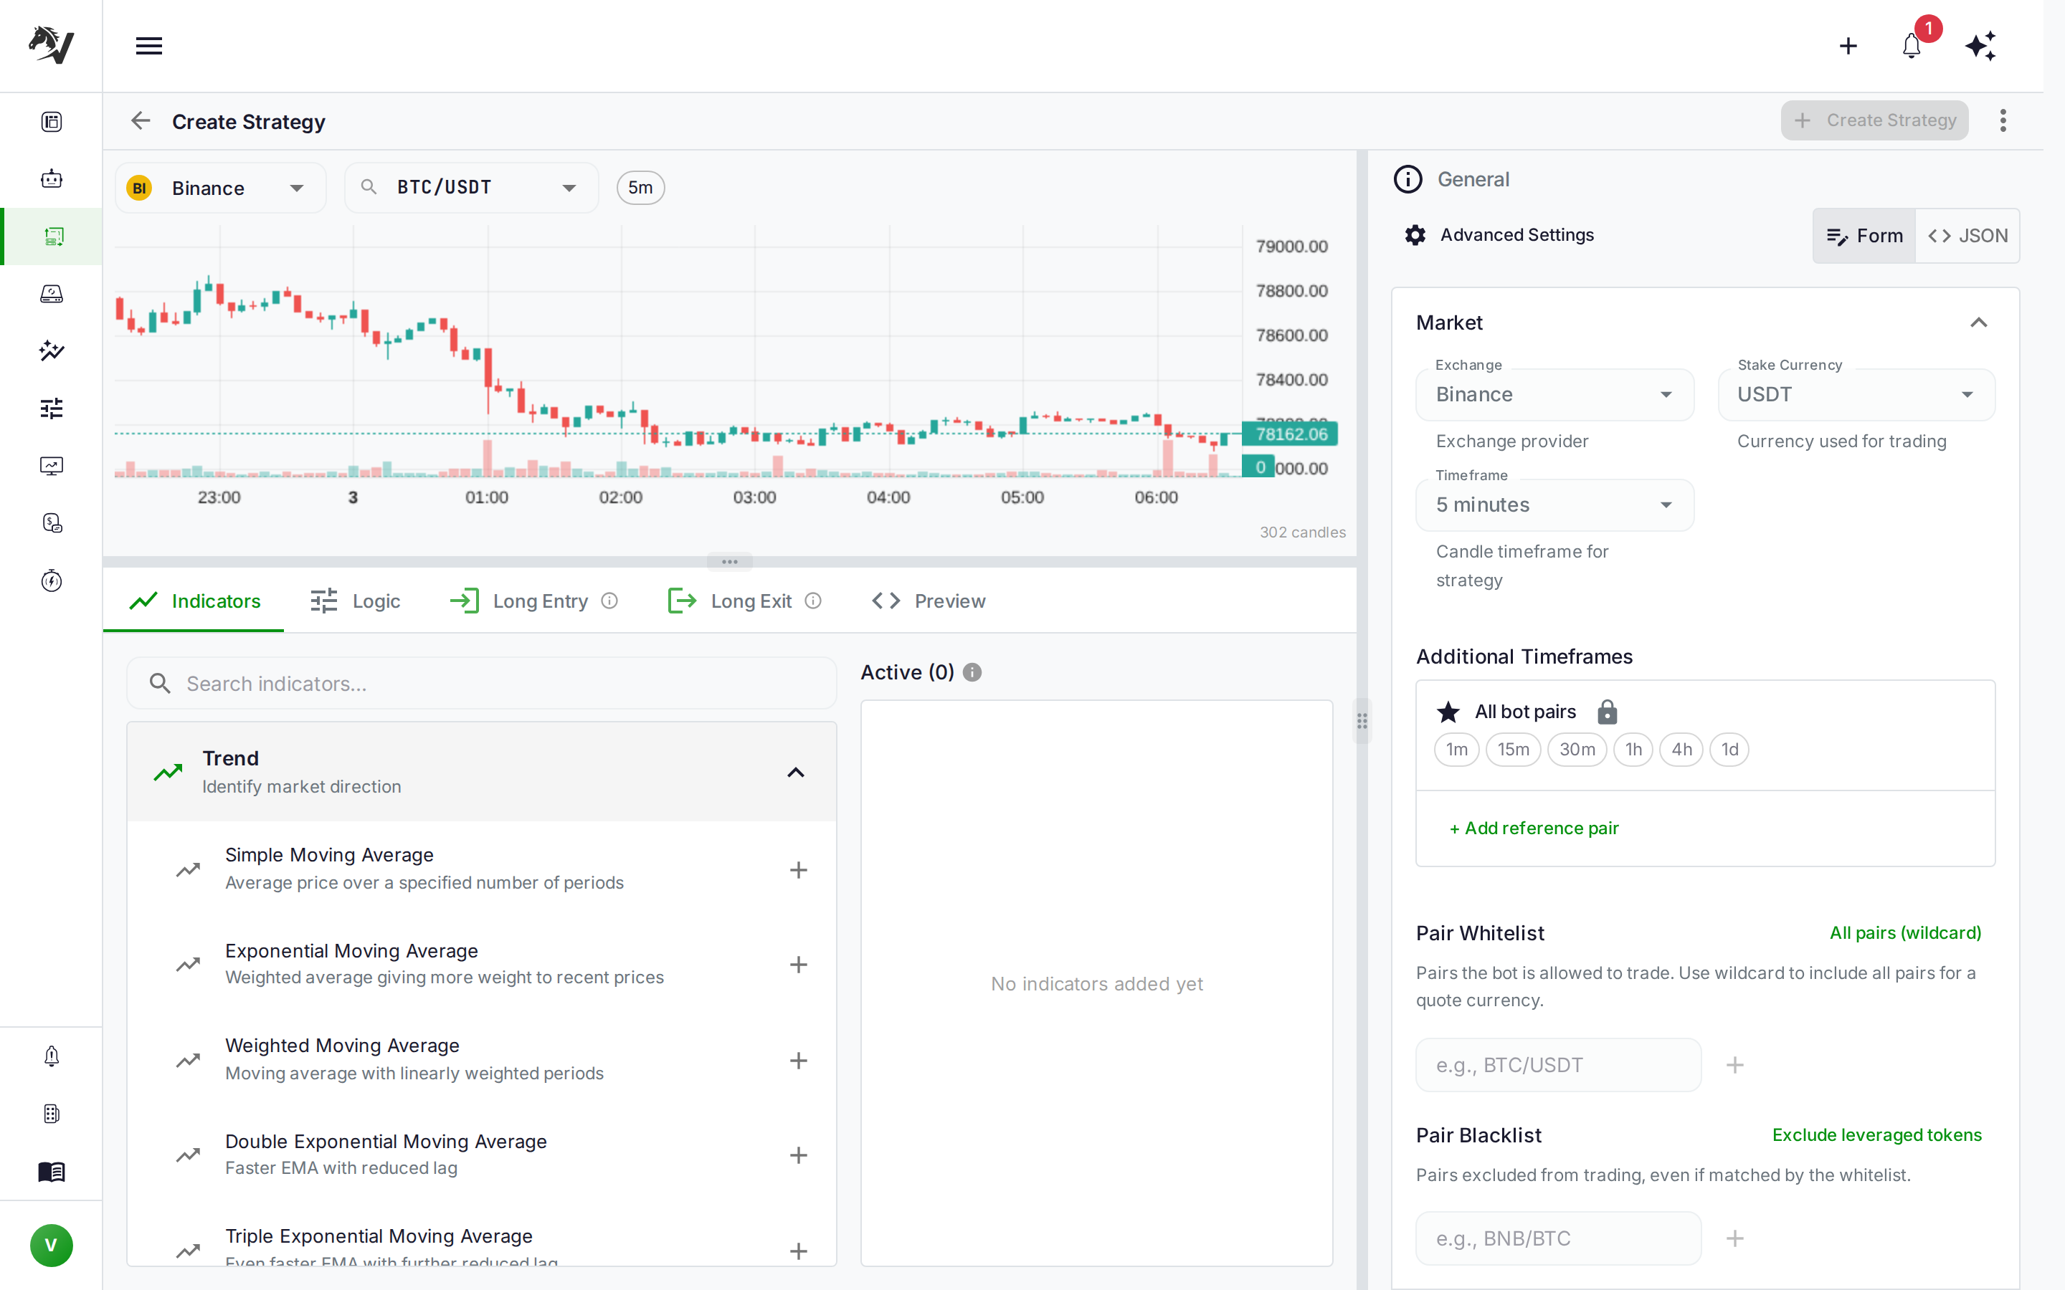Open the BTC/USDT pair selector
This screenshot has height=1290, width=2065.
point(471,188)
